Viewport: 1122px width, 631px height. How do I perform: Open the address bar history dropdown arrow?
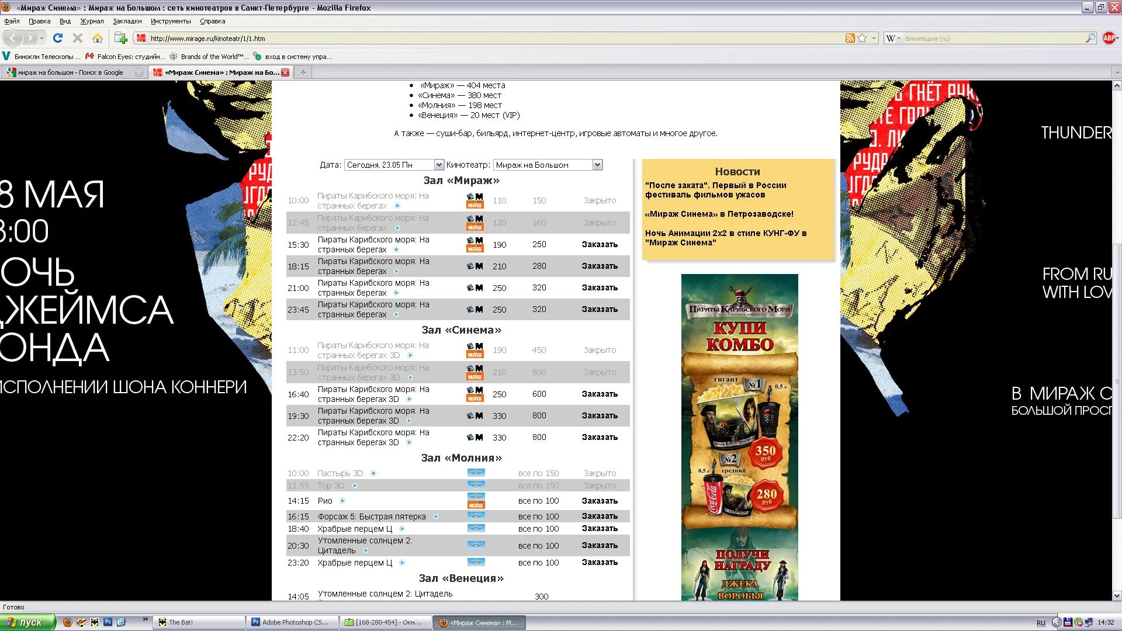point(874,38)
